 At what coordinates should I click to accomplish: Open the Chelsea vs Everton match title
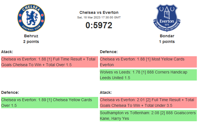[x=99, y=12]
